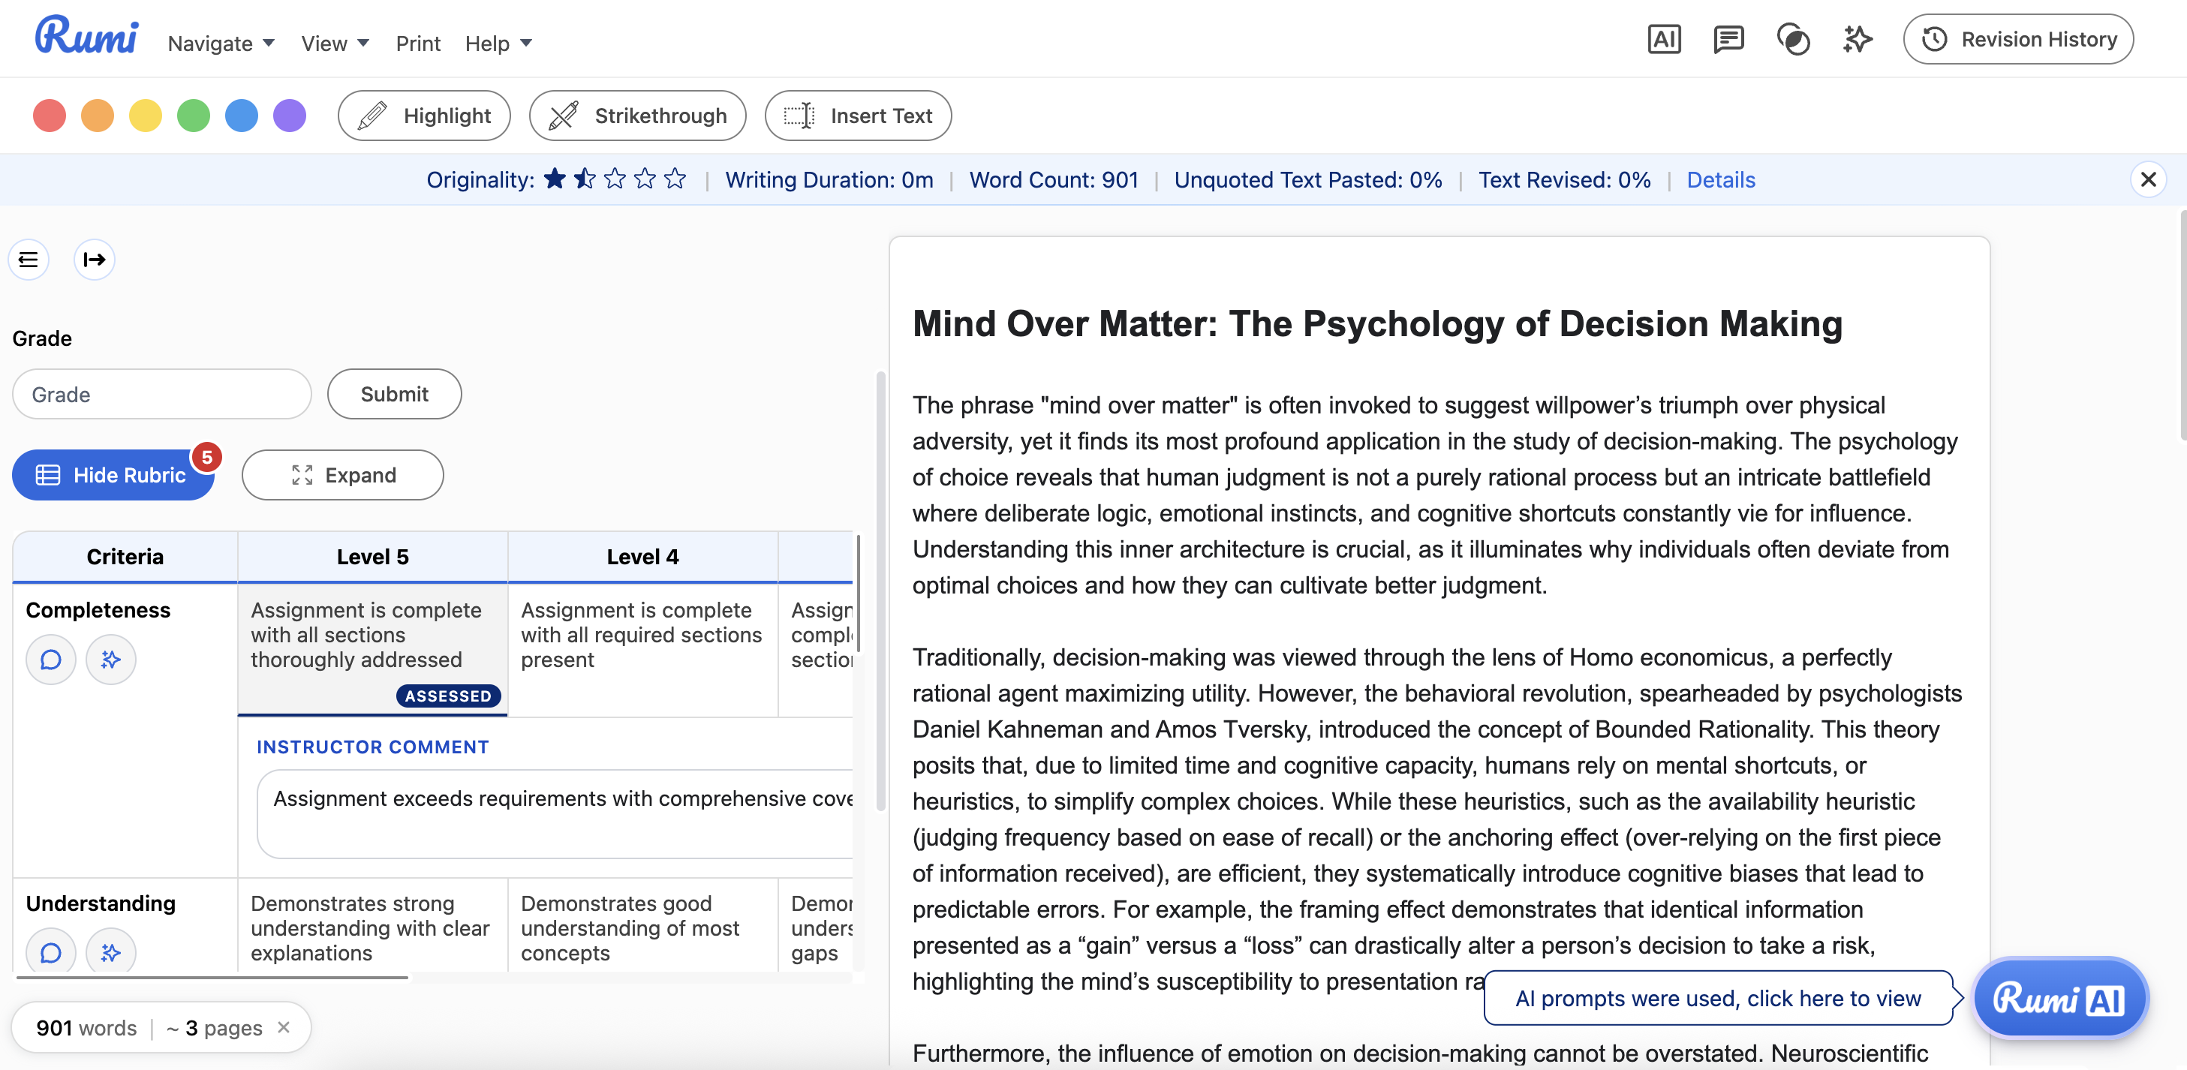Image resolution: width=2187 pixels, height=1070 pixels.
Task: Open the Navigate dropdown menu
Action: pos(221,44)
